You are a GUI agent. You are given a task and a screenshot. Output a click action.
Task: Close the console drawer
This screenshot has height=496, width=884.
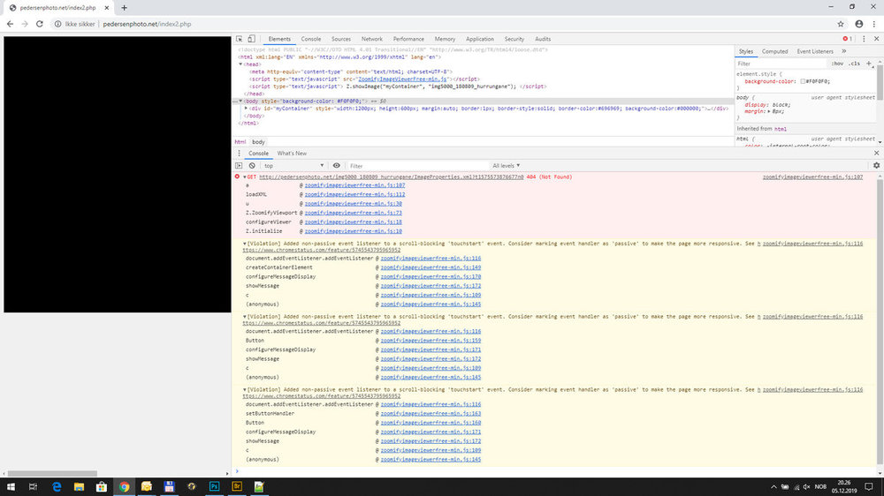pos(876,154)
